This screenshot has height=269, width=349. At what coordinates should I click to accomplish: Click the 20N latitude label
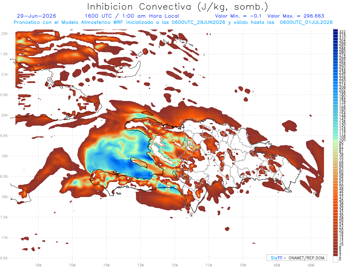coord(4,115)
